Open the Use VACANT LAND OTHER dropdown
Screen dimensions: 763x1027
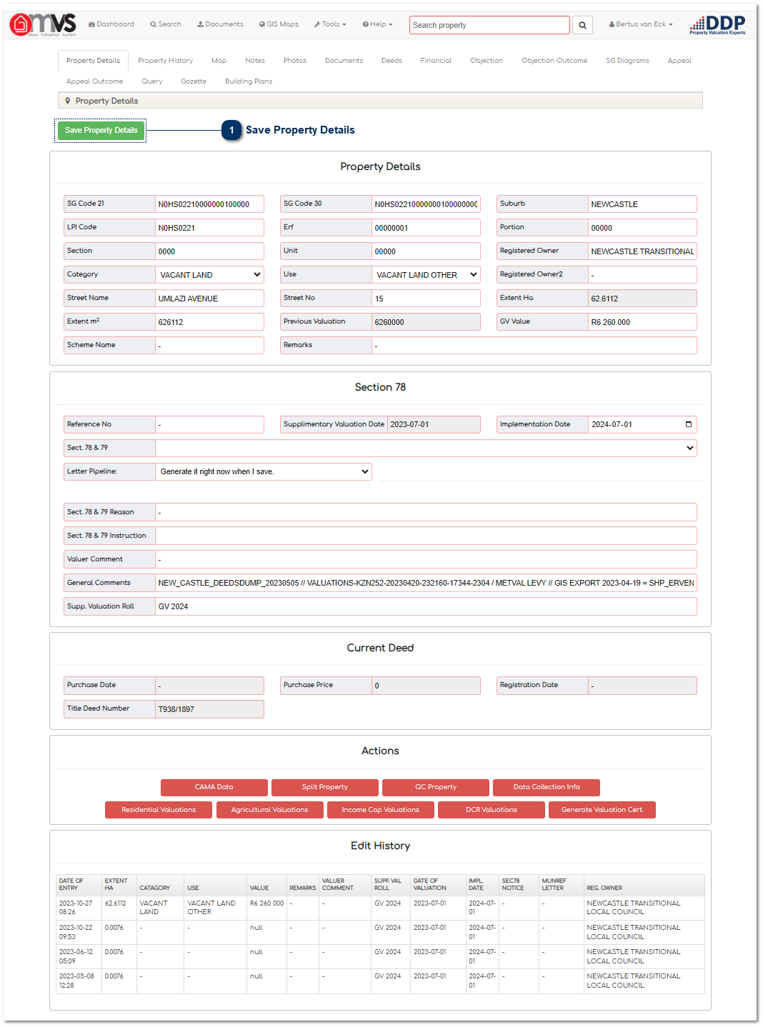click(x=426, y=275)
